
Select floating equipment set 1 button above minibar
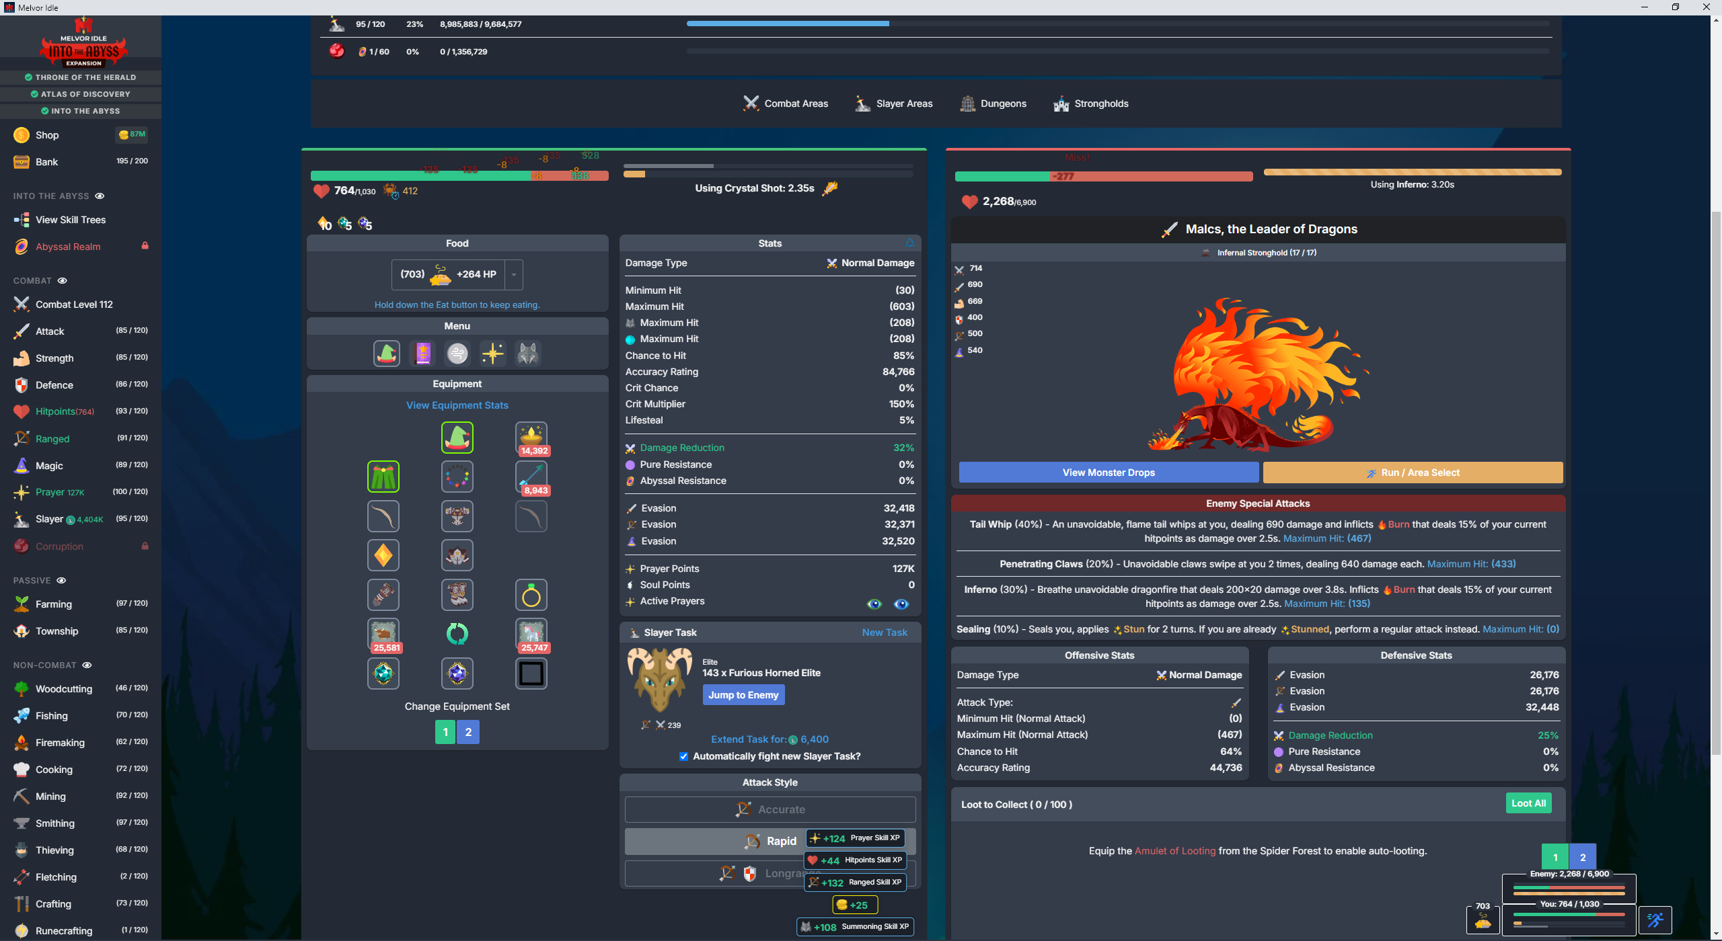(1555, 858)
